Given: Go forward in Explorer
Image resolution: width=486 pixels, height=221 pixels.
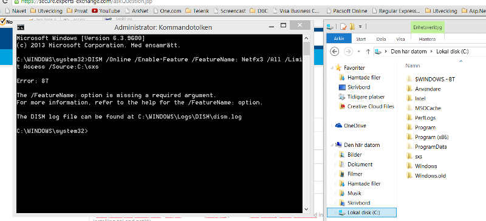Looking at the screenshot, I should click(348, 52).
